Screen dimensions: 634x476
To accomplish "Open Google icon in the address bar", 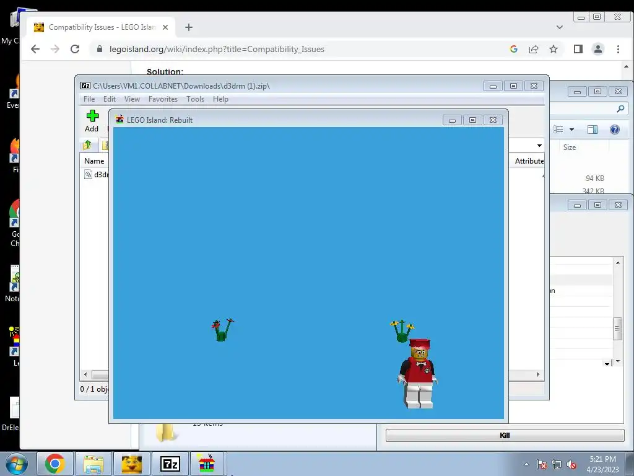I will point(513,49).
